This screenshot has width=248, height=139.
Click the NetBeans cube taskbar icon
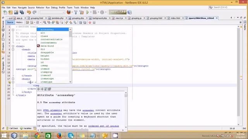tap(14, 136)
